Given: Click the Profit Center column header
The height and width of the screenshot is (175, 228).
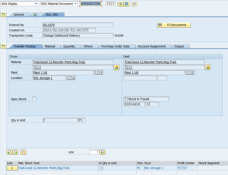Looking at the screenshot, I should (187, 163).
